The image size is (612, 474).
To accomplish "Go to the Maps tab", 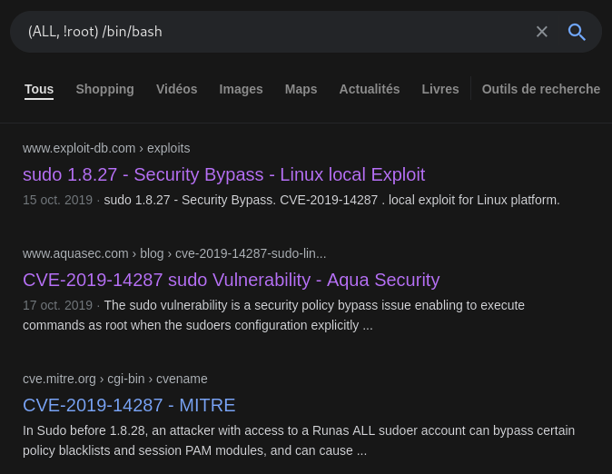I will coord(301,89).
